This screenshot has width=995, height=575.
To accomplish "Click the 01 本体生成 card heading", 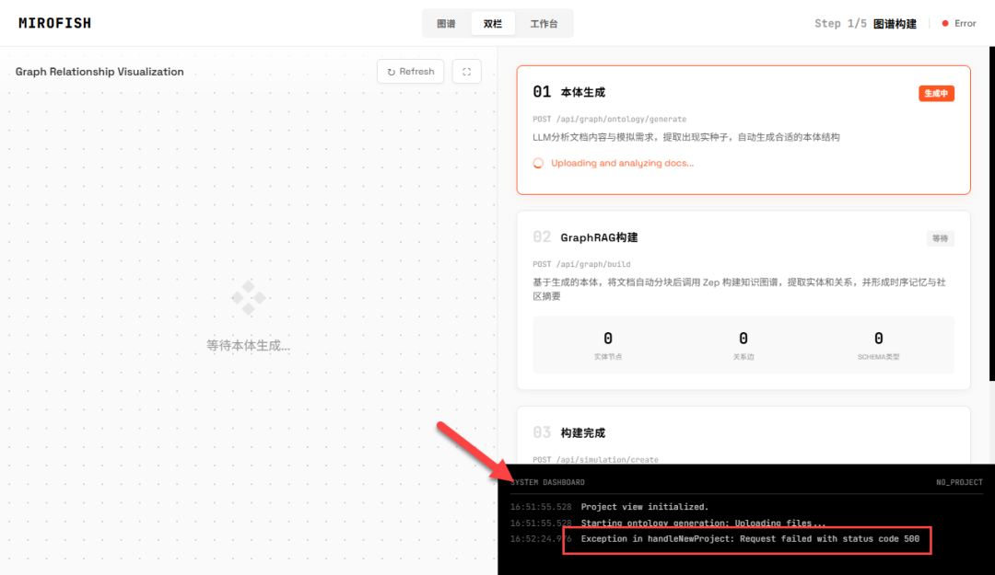I will [x=569, y=92].
